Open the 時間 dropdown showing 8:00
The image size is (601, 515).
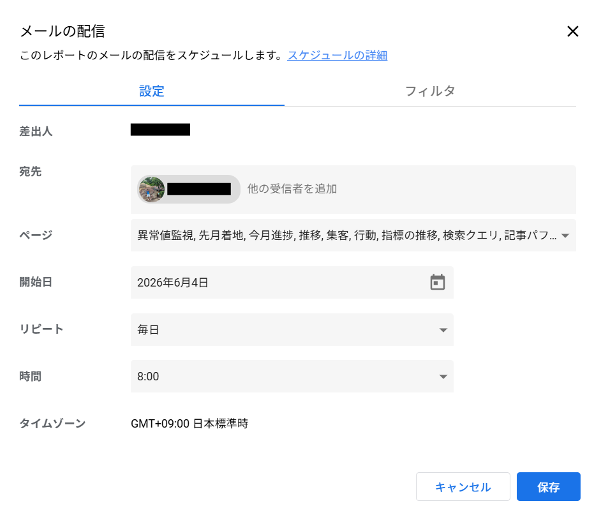click(292, 377)
